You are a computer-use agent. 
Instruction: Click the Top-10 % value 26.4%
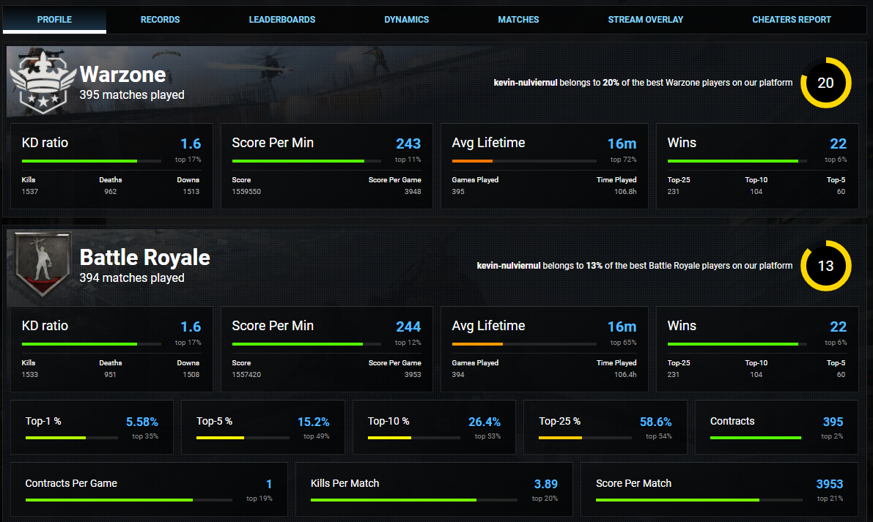click(x=485, y=422)
